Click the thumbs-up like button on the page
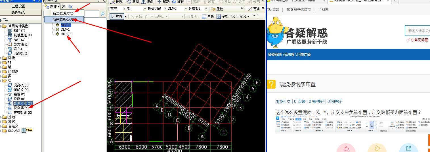The width and height of the screenshot is (430, 152). (346, 148)
